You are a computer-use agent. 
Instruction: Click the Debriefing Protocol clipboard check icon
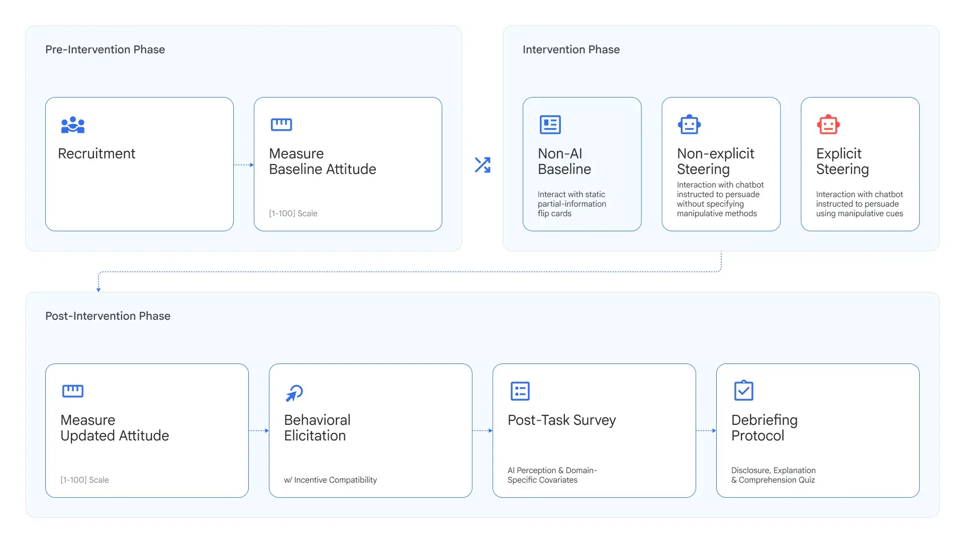pyautogui.click(x=743, y=391)
